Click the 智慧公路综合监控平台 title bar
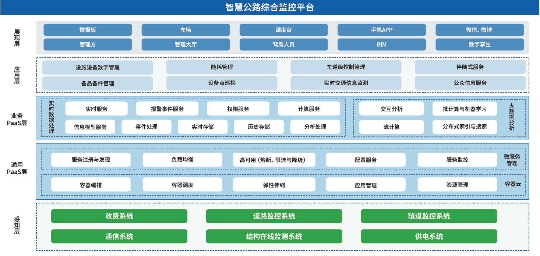 270,7
